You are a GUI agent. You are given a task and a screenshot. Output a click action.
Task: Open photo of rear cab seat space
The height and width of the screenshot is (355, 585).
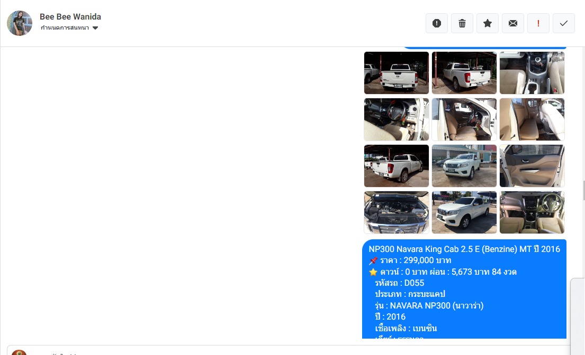[532, 119]
